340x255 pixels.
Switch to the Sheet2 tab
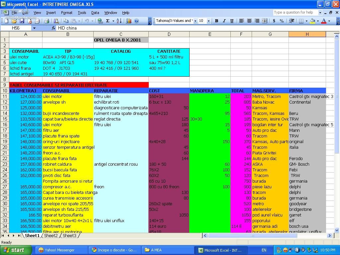click(x=51, y=235)
